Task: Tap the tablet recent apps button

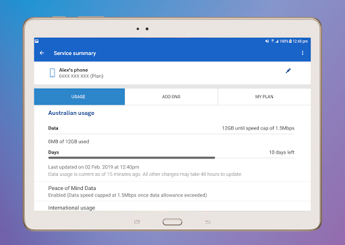Action: click(x=137, y=222)
